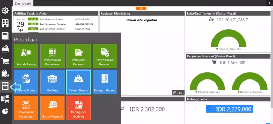The image size is (273, 124).
Task: Open the Penyesuaian Harga Jual tile
Action: pyautogui.click(x=26, y=108)
